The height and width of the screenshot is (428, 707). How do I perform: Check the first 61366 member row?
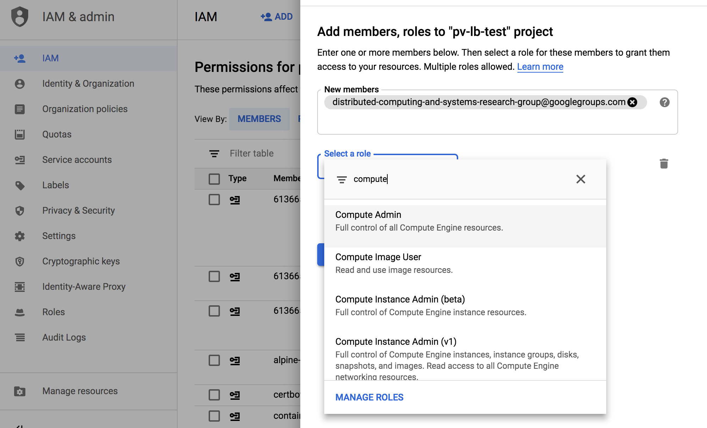pyautogui.click(x=214, y=200)
